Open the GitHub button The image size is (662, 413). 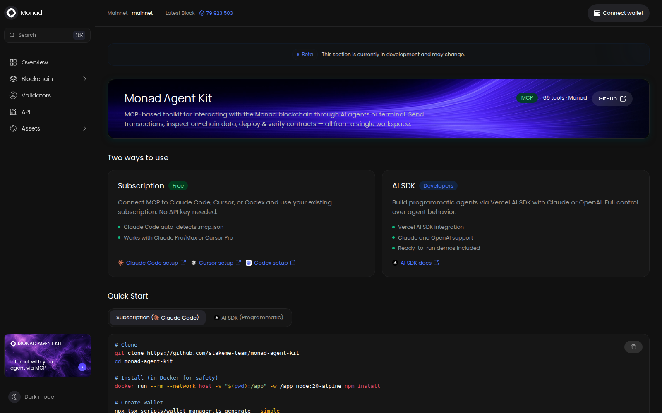(612, 99)
